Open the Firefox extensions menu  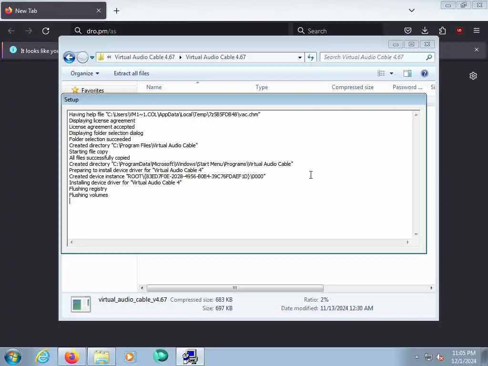click(442, 30)
